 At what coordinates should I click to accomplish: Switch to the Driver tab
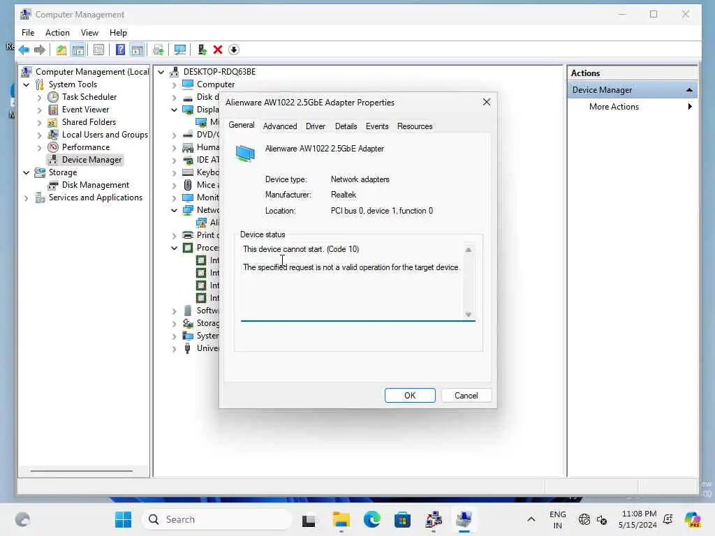click(x=316, y=126)
